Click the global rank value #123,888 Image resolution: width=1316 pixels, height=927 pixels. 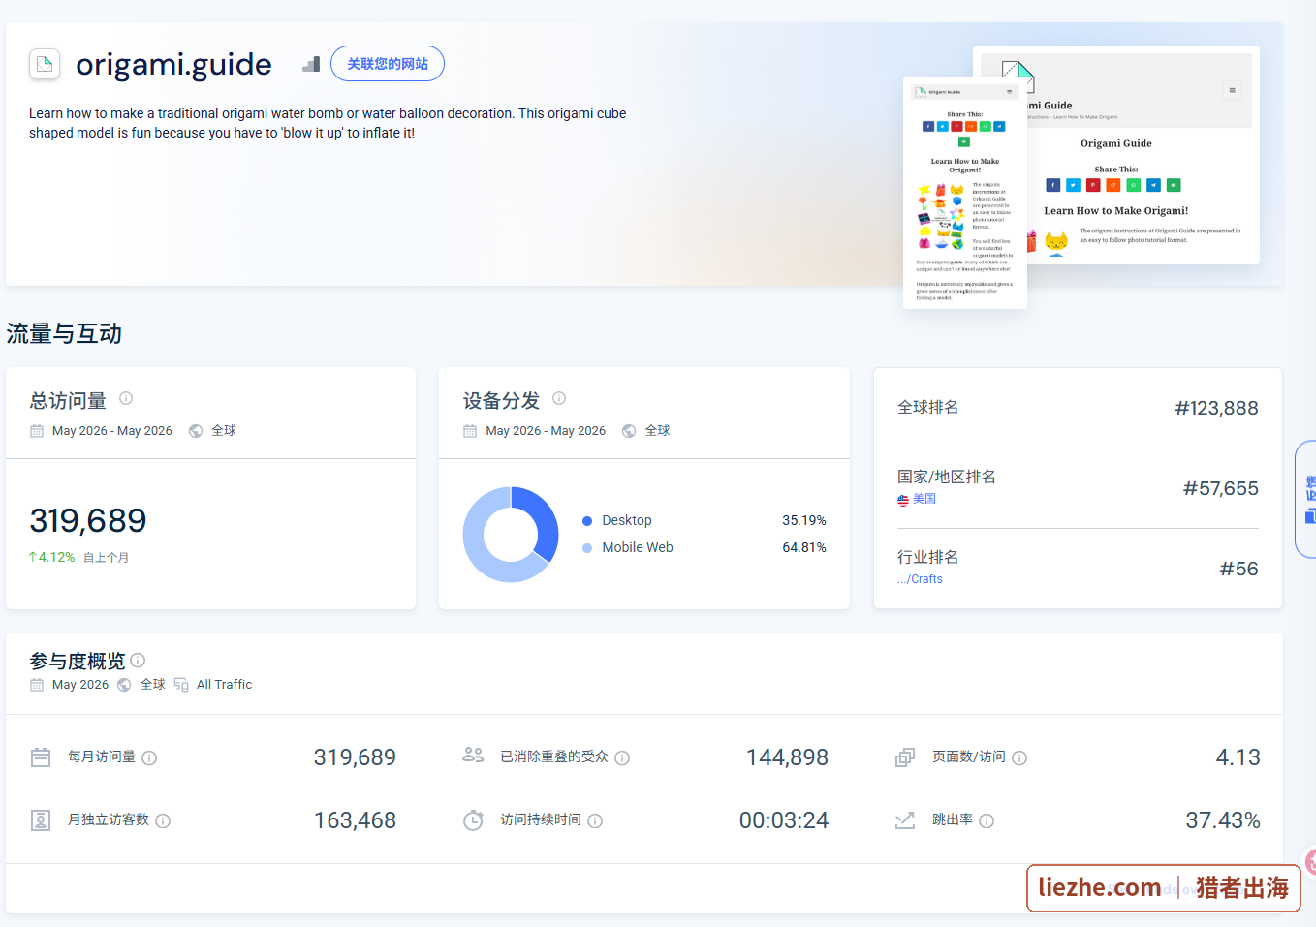1216,408
